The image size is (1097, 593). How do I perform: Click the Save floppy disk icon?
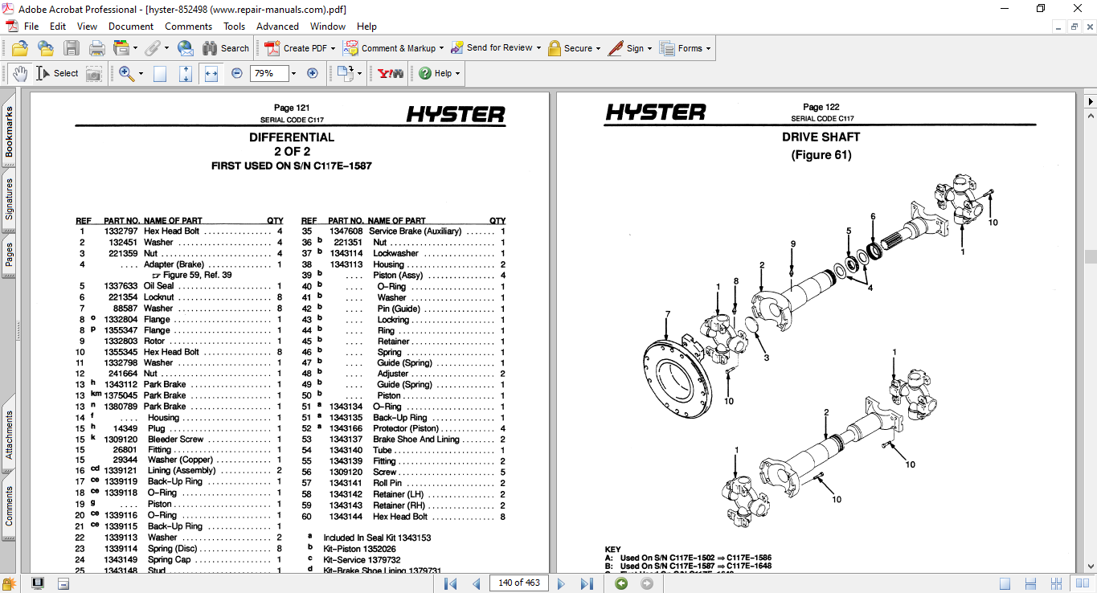pyautogui.click(x=72, y=48)
